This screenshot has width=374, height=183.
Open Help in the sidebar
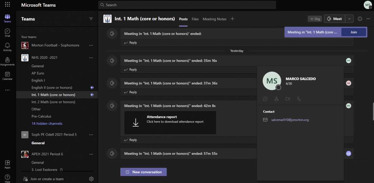pyautogui.click(x=7, y=178)
